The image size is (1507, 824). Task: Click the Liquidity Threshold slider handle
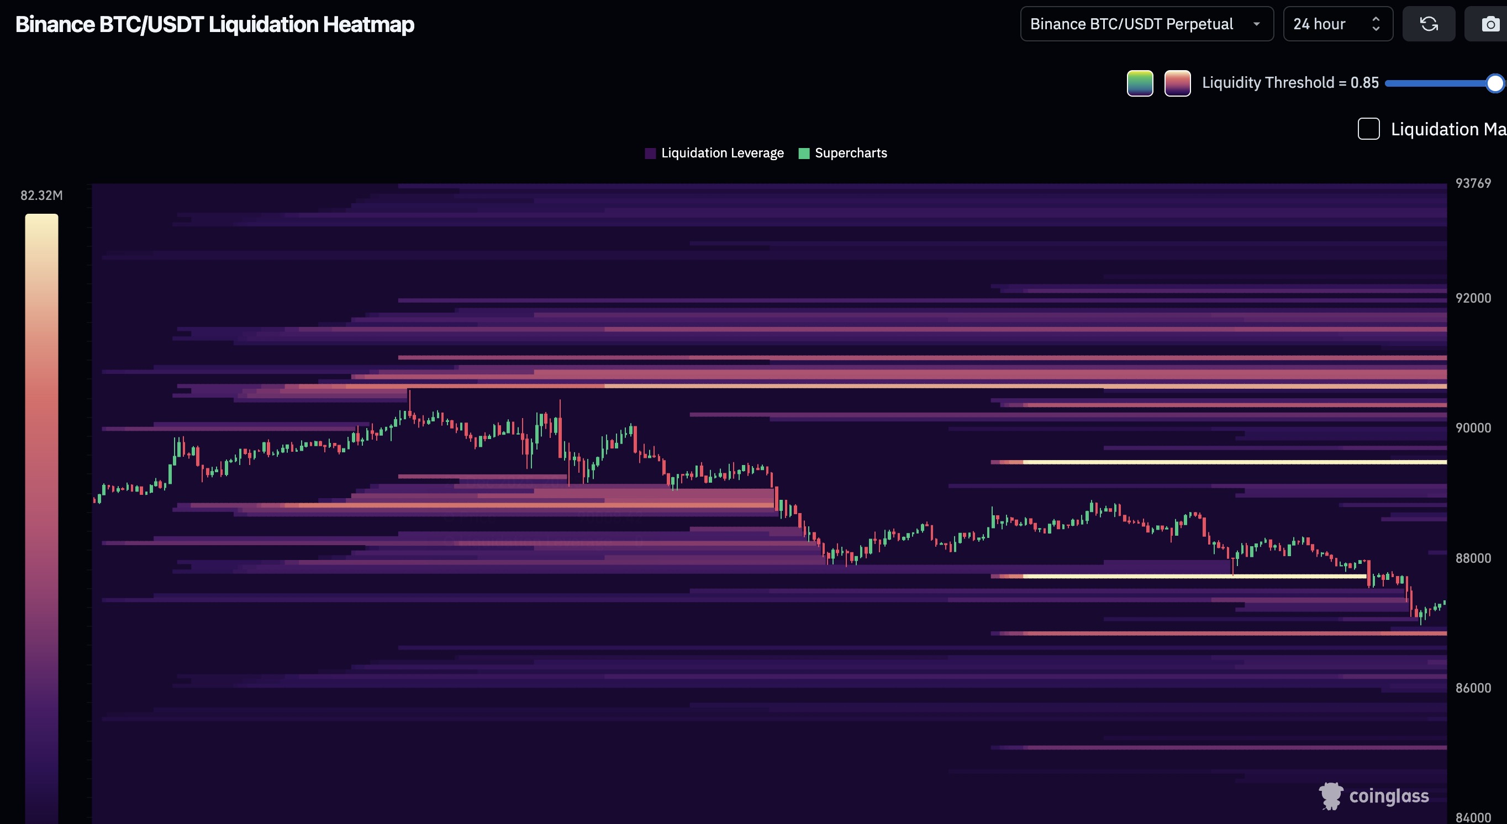[1495, 83]
